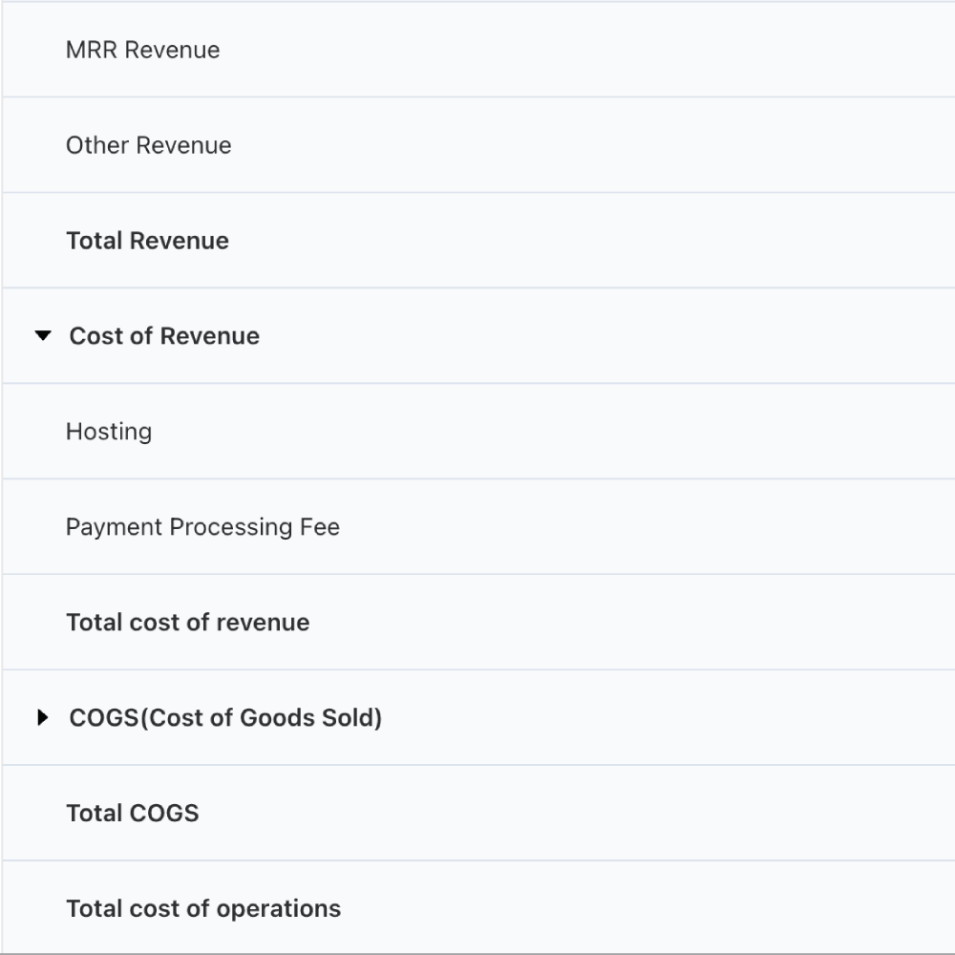Click the Cost of Revenue header label
This screenshot has width=955, height=955.
(x=163, y=335)
